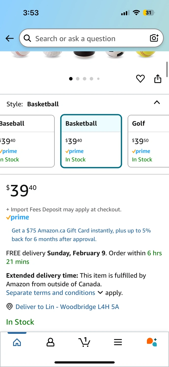Tap the share icon
This screenshot has height=367, width=169.
(158, 79)
